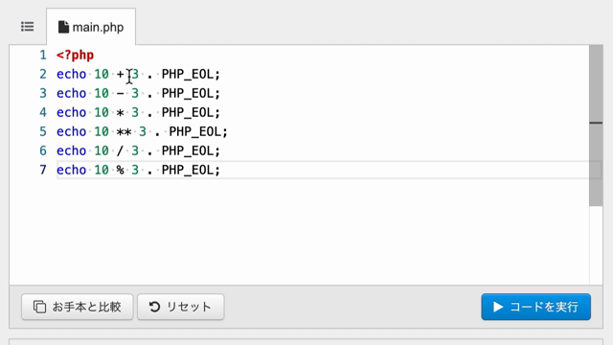Place cursor on the <?php opening tag
The height and width of the screenshot is (345, 613).
coord(75,56)
